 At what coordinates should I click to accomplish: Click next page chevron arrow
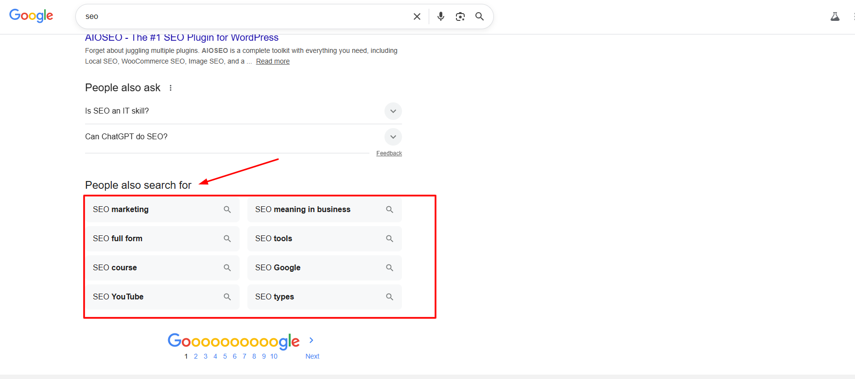click(x=311, y=340)
